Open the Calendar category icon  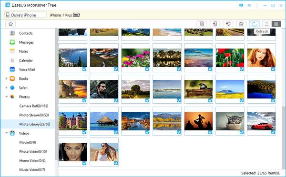(x=12, y=60)
